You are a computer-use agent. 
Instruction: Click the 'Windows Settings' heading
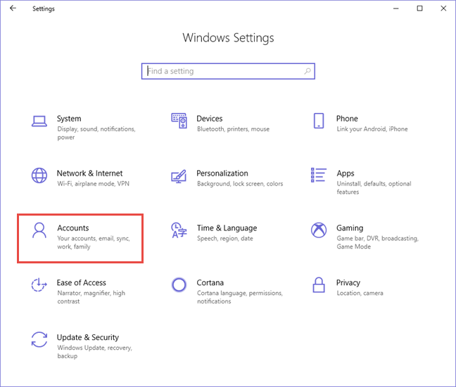[x=228, y=38]
